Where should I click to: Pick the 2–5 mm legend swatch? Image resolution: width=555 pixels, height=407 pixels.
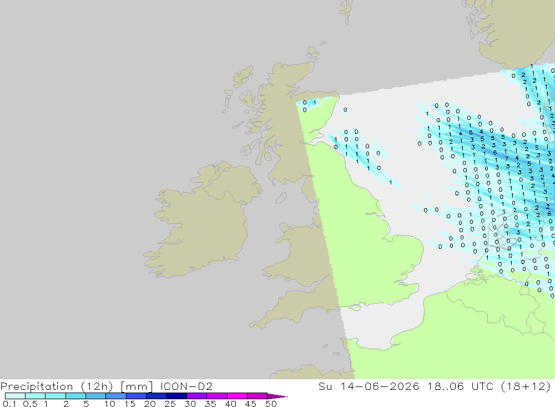point(75,396)
